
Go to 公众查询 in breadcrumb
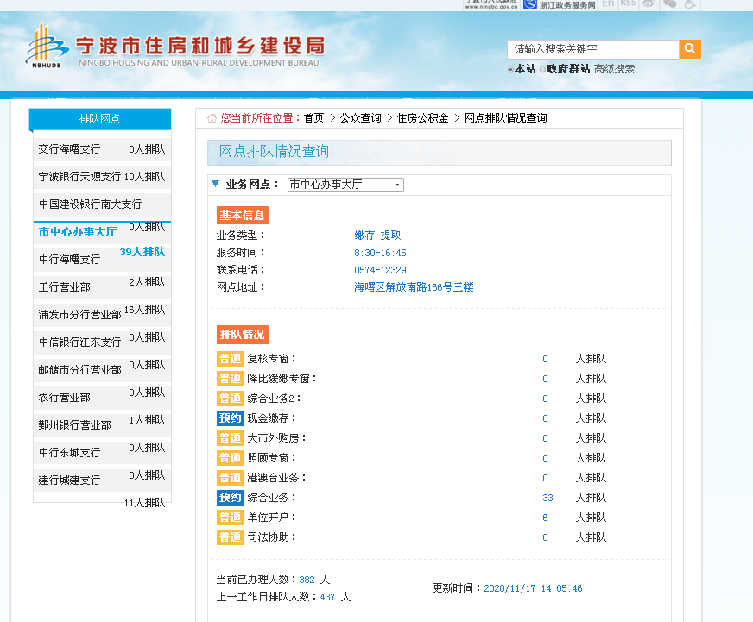pyautogui.click(x=360, y=118)
